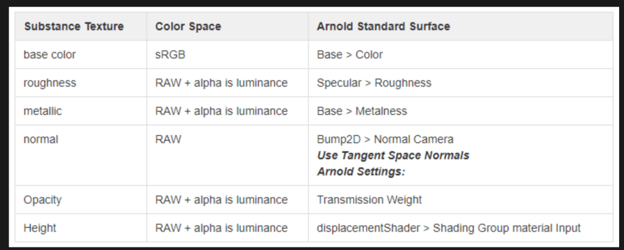Click the 'Arnold Standard Surface' column header
The width and height of the screenshot is (624, 250).
[x=383, y=27]
